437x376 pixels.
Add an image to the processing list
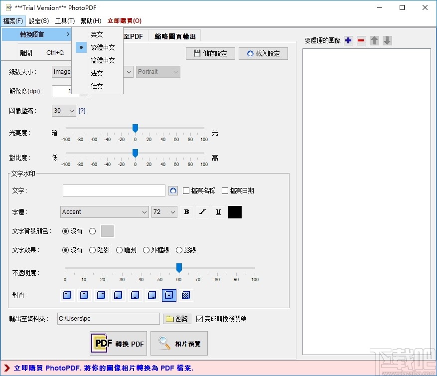(x=348, y=40)
